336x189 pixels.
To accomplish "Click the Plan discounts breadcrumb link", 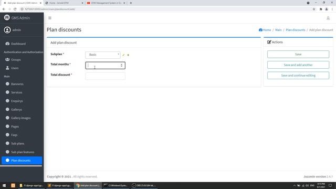I will [x=296, y=30].
